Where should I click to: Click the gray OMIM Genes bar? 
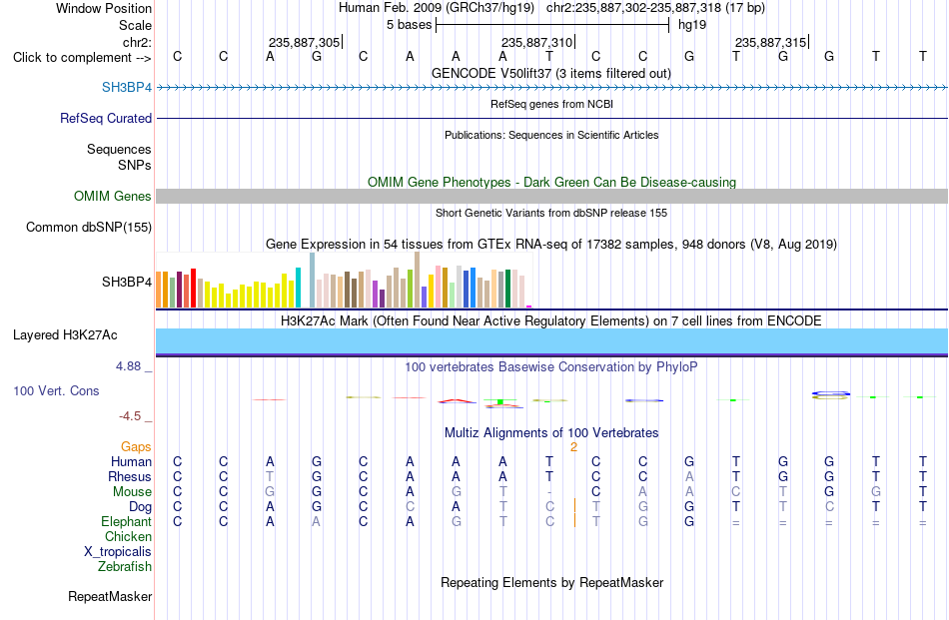tap(551, 196)
